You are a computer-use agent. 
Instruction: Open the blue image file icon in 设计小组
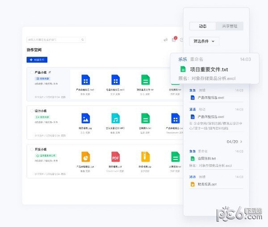coord(86,118)
